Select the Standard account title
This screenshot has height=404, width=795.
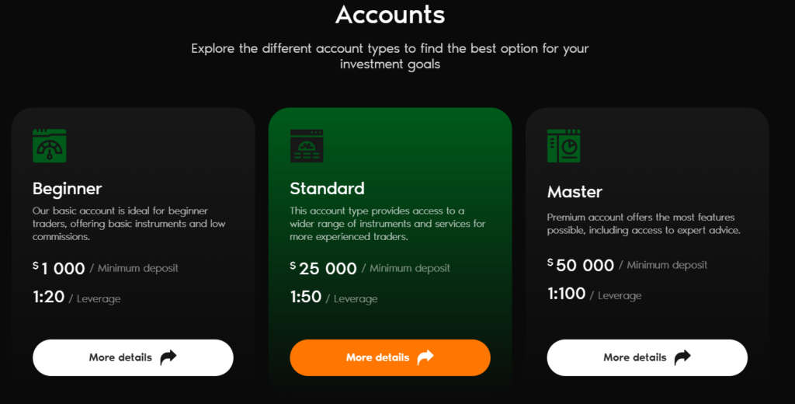[x=327, y=188]
